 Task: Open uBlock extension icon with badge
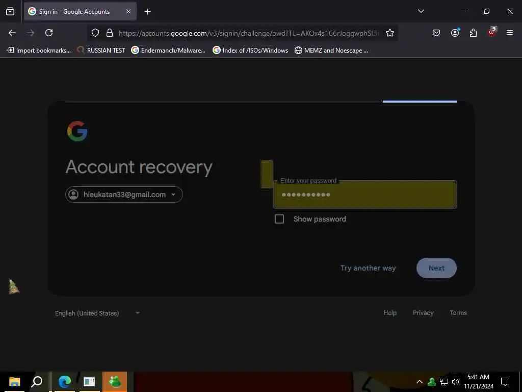492,32
